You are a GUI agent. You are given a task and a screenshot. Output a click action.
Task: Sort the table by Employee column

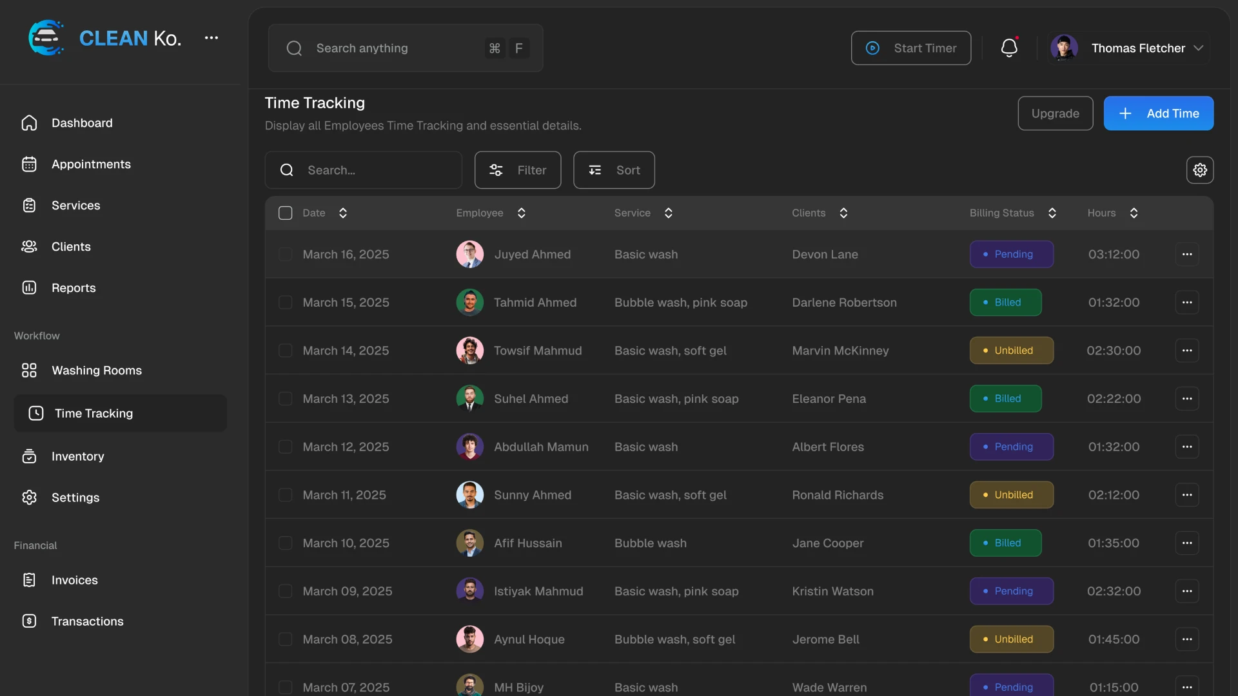point(522,213)
